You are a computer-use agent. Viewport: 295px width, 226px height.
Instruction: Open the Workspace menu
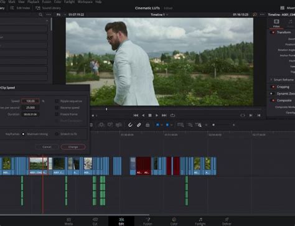(x=85, y=2)
